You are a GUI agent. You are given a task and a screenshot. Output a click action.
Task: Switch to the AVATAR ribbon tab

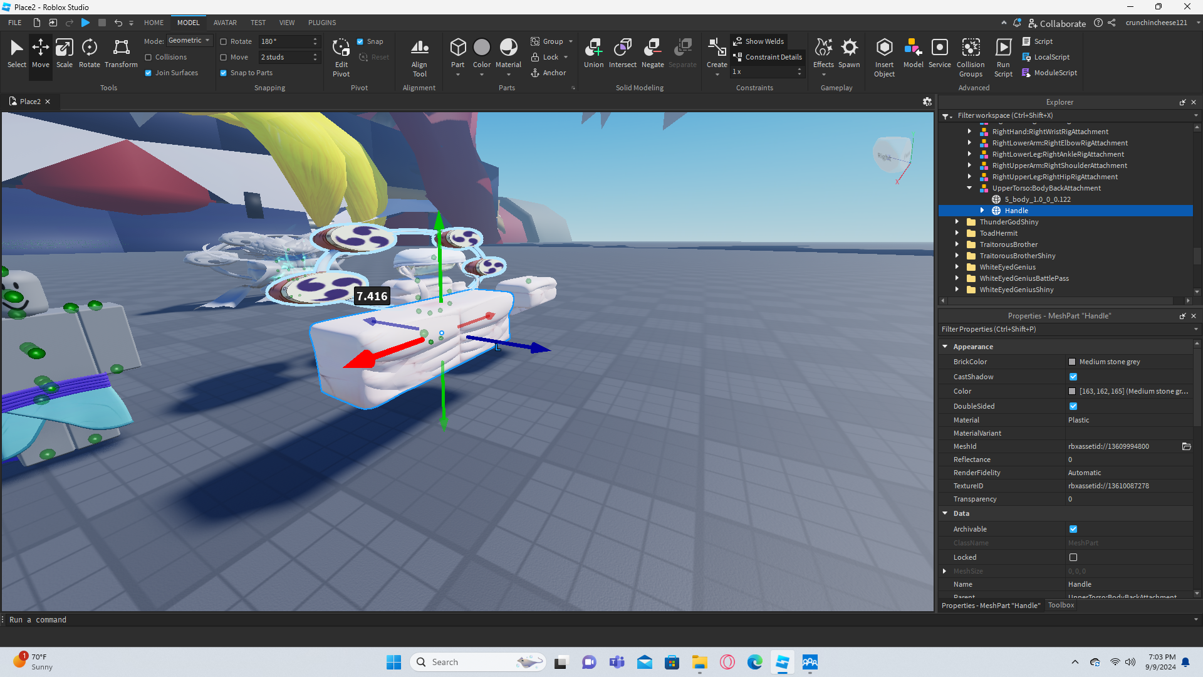coord(225,23)
